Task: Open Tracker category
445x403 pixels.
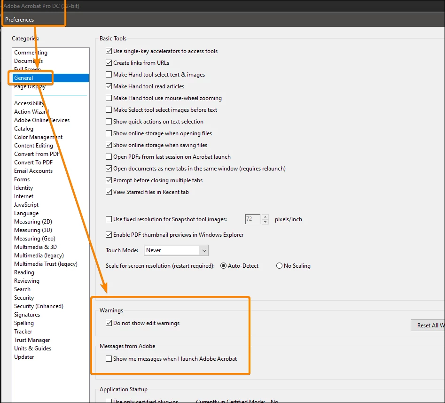Action: pos(23,332)
